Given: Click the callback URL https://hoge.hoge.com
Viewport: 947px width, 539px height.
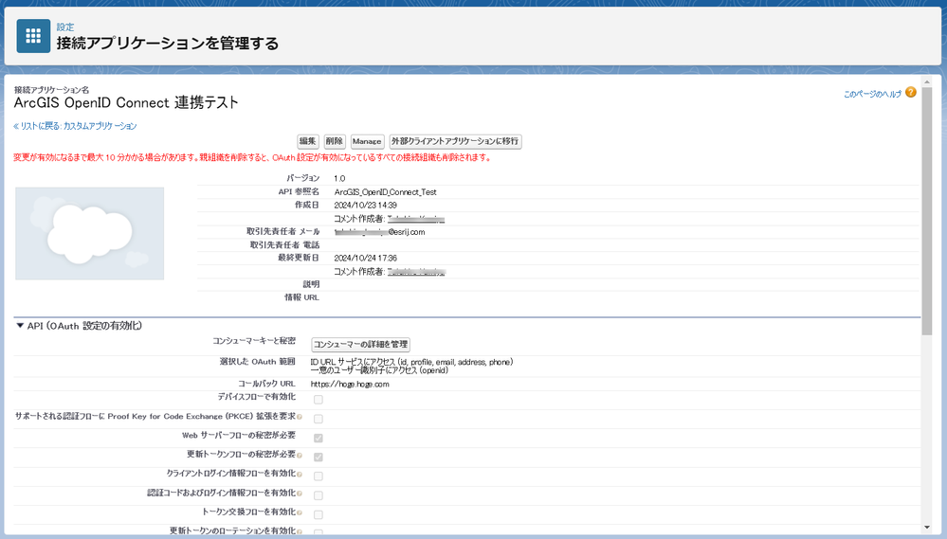Looking at the screenshot, I should coord(350,384).
